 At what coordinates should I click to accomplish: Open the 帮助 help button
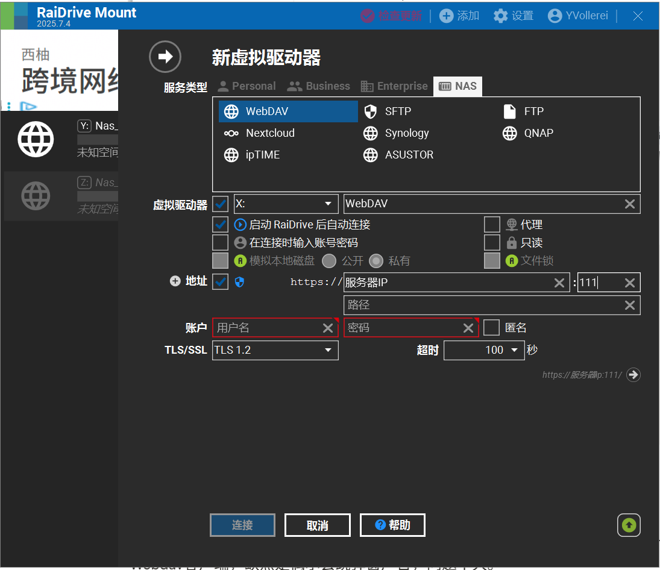coord(392,525)
